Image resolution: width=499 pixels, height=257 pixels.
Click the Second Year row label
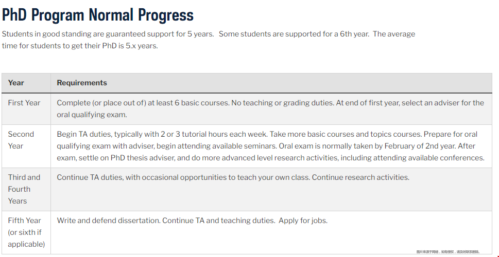(x=21, y=140)
